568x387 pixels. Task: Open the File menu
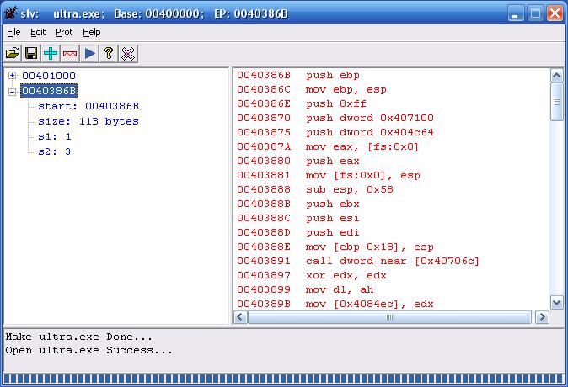coord(13,32)
